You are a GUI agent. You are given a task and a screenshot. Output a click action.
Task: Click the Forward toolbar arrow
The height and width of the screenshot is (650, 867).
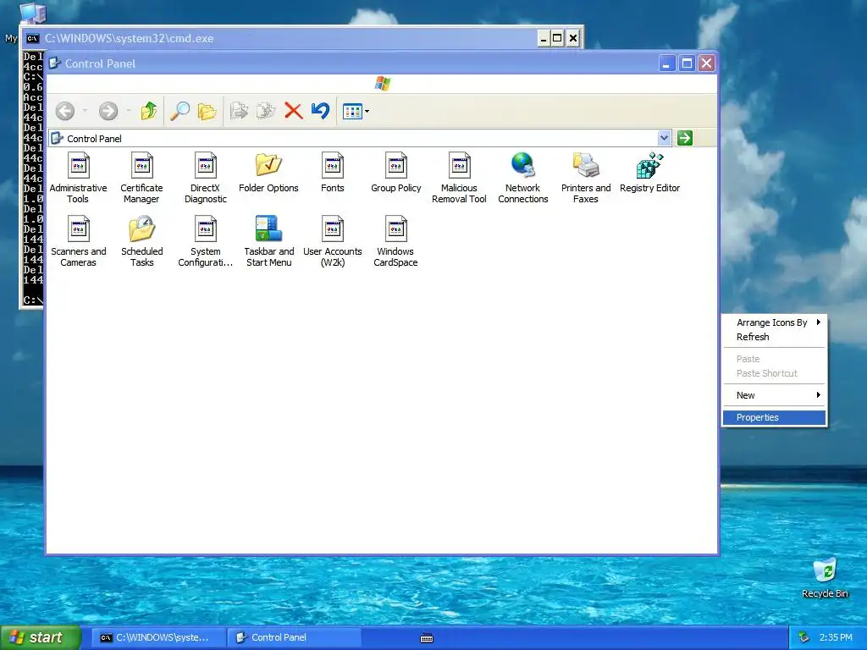108,111
